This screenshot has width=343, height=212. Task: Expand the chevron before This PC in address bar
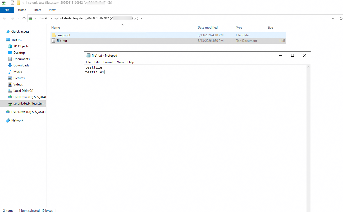coord(35,18)
